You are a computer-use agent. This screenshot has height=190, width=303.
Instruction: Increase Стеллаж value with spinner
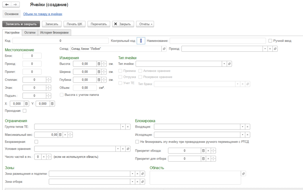pos(48,78)
